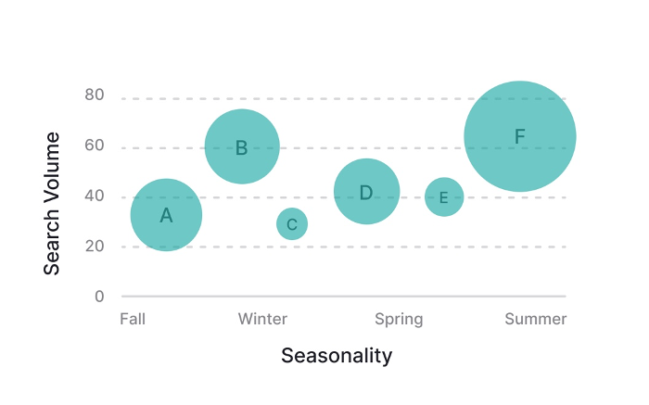The width and height of the screenshot is (649, 405).
Task: Click the 40 tick label
Action: point(95,196)
